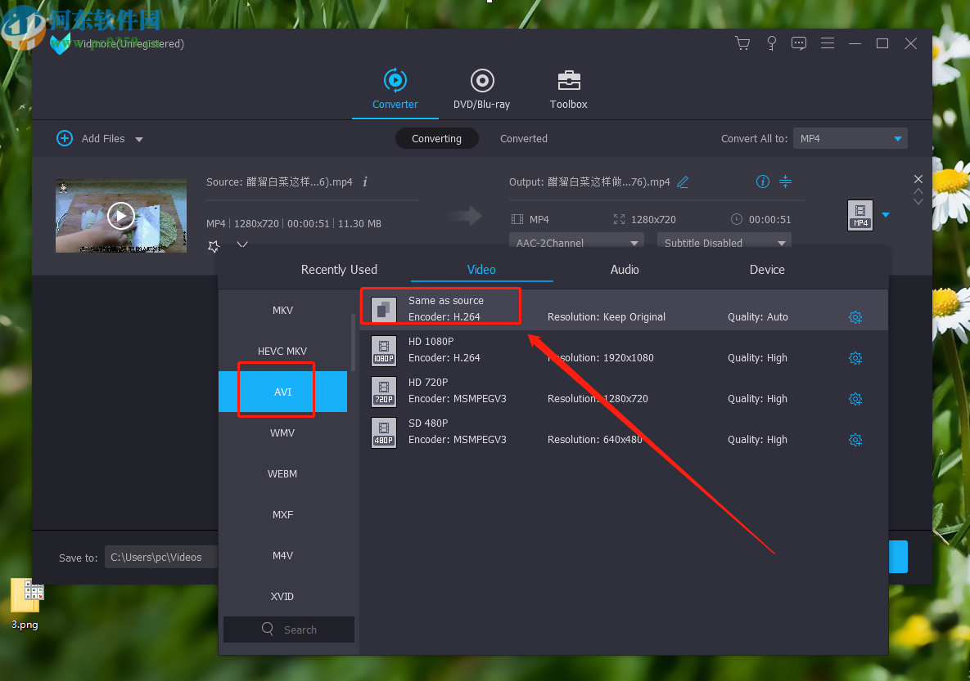Screen dimensions: 970x681
Task: Click the Add Files plus icon
Action: 65,138
